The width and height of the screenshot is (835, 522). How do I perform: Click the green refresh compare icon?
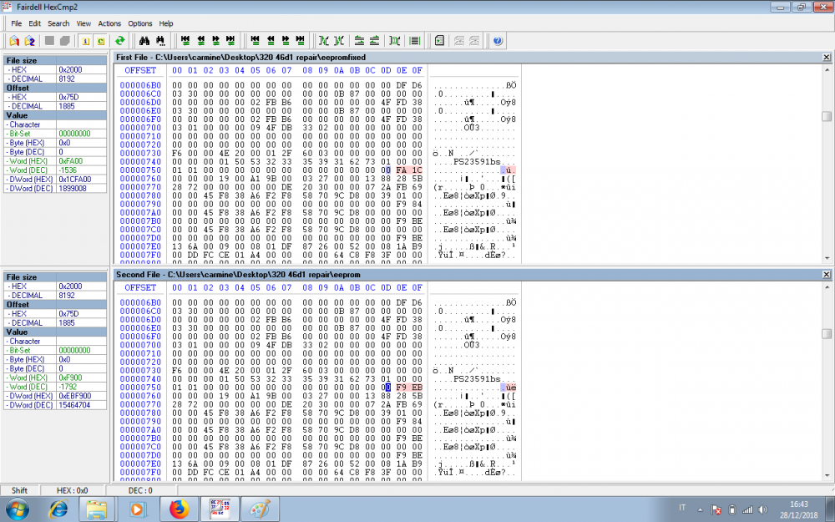(119, 40)
